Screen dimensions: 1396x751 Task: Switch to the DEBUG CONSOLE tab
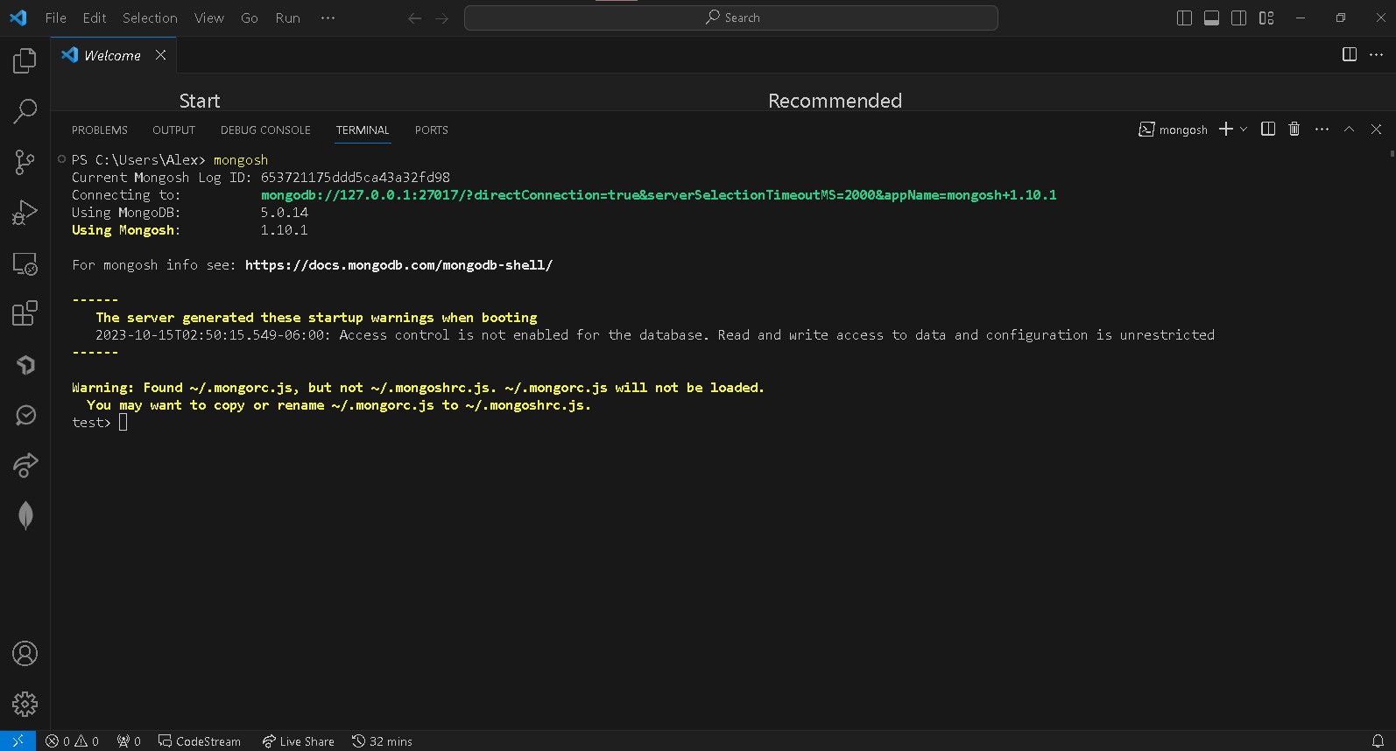[x=265, y=130]
